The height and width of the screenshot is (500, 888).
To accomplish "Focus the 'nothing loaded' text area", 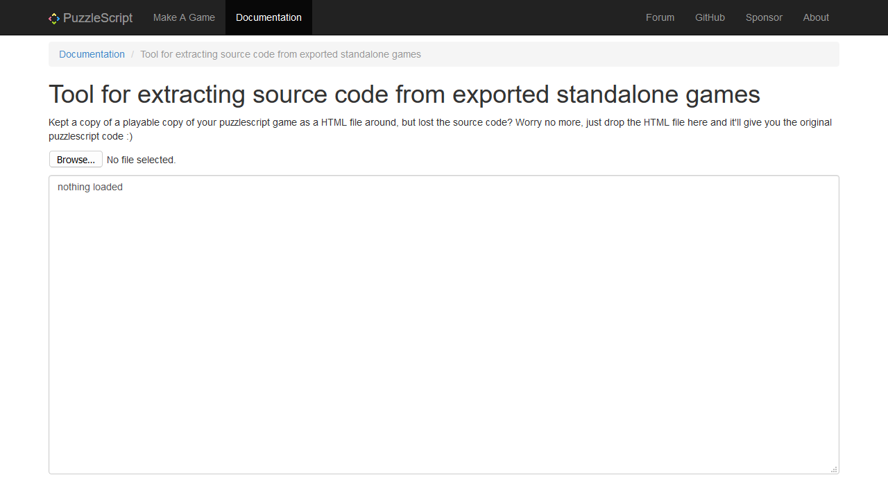I will coord(444,325).
